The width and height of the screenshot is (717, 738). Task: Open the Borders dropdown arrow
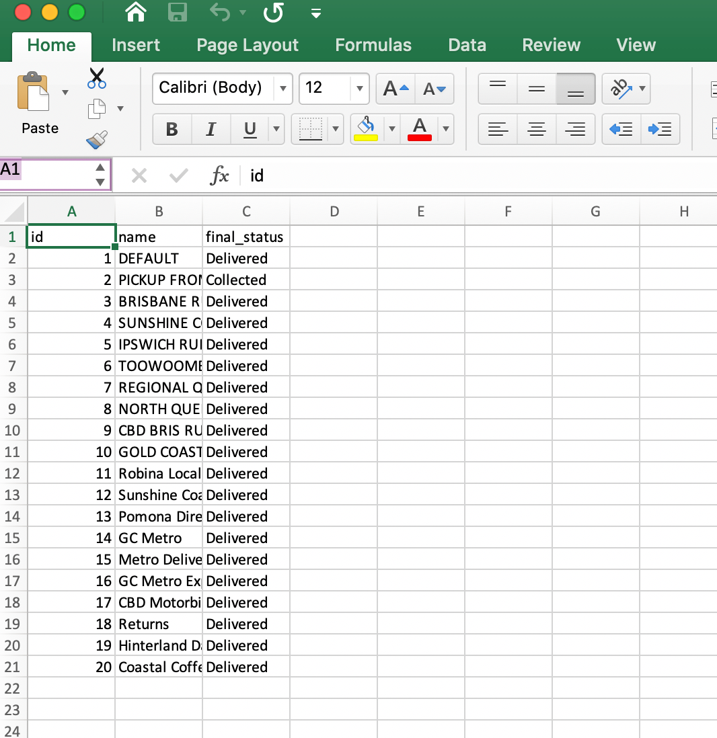pyautogui.click(x=336, y=129)
